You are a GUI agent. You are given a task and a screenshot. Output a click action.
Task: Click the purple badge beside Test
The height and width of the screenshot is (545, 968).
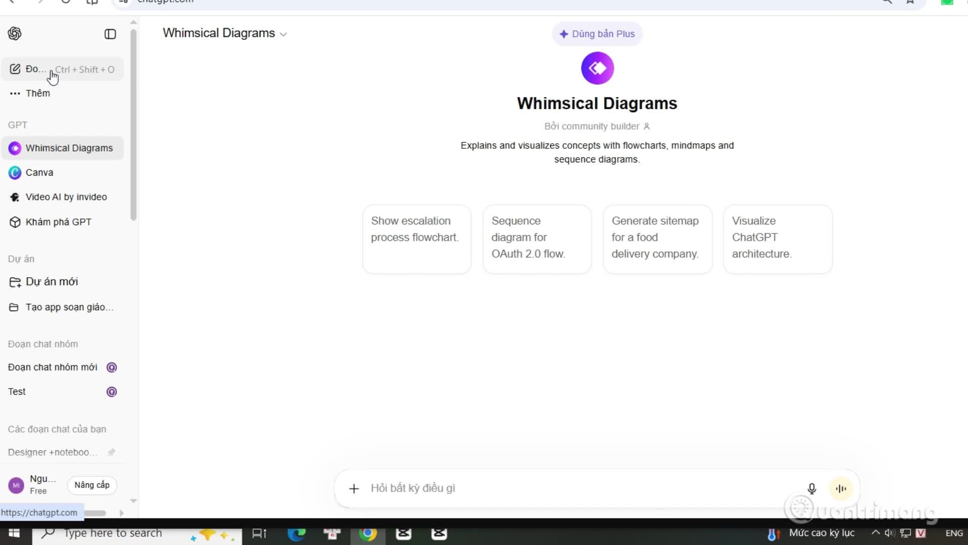pyautogui.click(x=112, y=392)
